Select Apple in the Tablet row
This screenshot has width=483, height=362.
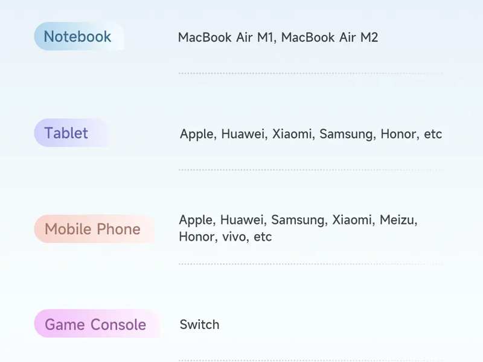pos(197,134)
